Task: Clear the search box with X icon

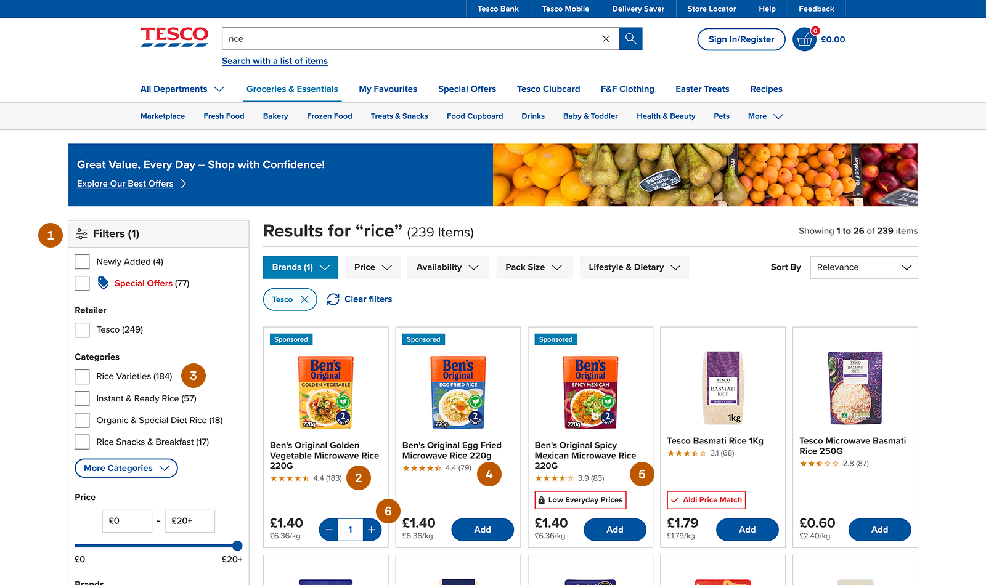Action: (x=606, y=39)
